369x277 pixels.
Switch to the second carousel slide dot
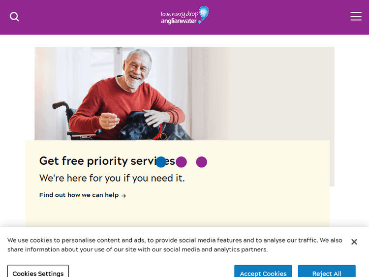(x=181, y=162)
